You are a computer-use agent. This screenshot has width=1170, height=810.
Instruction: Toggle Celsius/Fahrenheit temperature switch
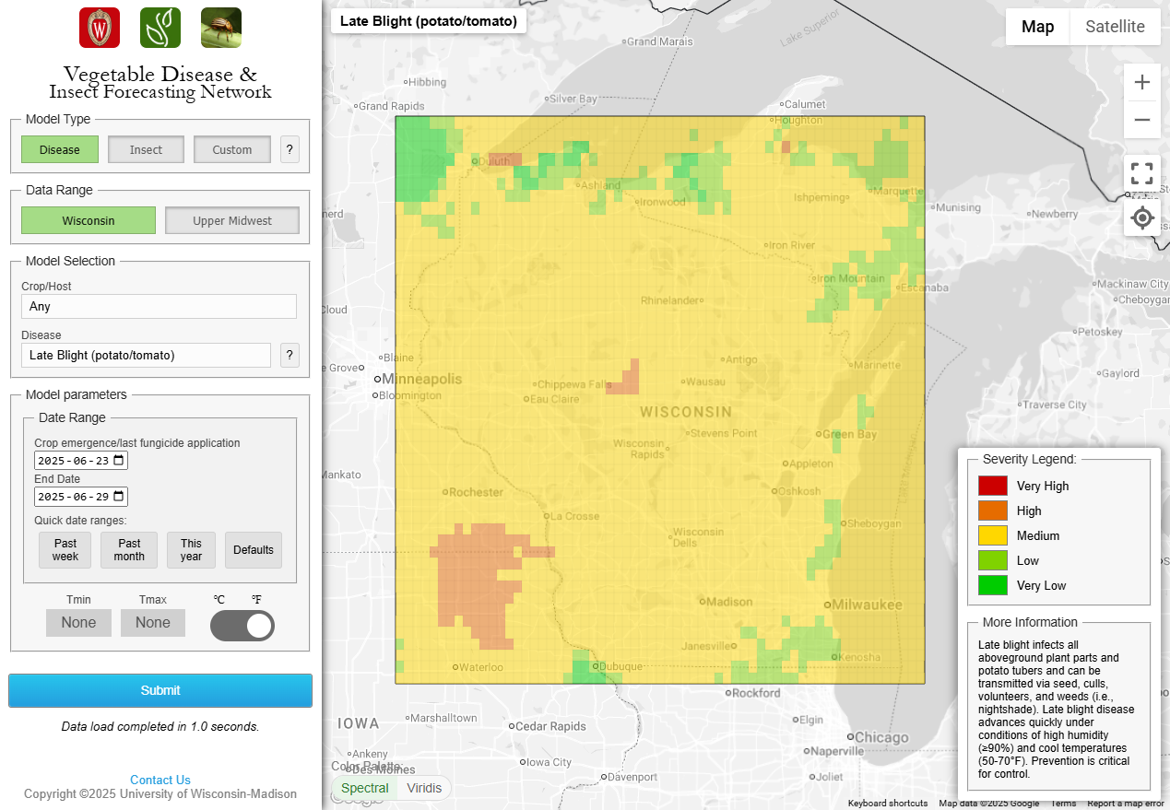coord(242,626)
